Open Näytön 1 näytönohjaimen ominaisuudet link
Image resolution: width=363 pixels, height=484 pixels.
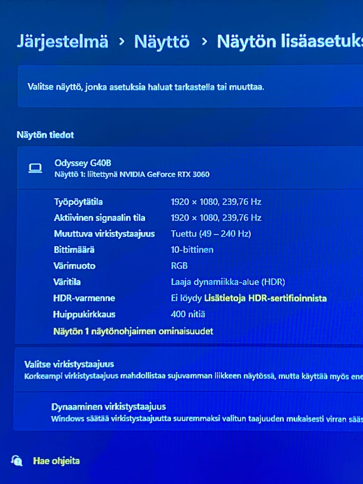tap(133, 331)
